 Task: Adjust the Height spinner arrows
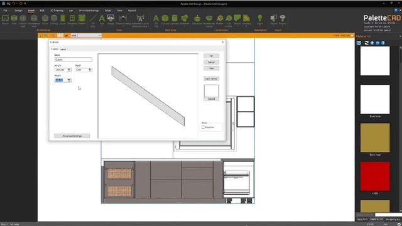click(x=69, y=80)
